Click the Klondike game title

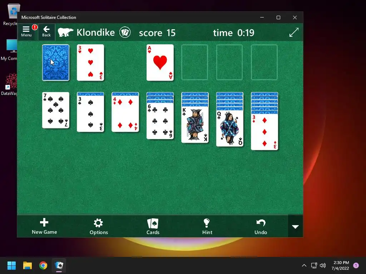point(96,32)
